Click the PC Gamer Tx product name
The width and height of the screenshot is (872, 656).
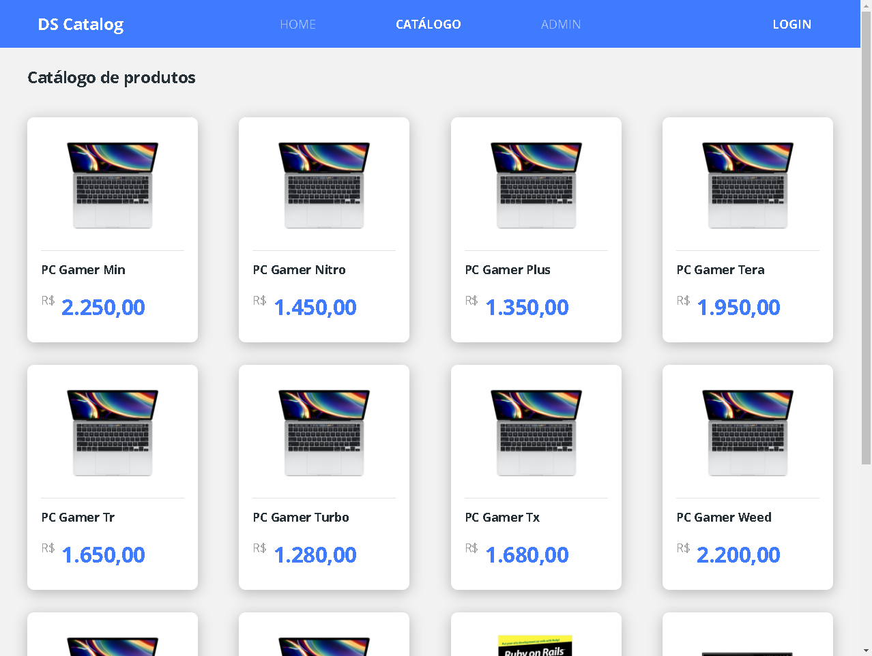[x=502, y=517]
